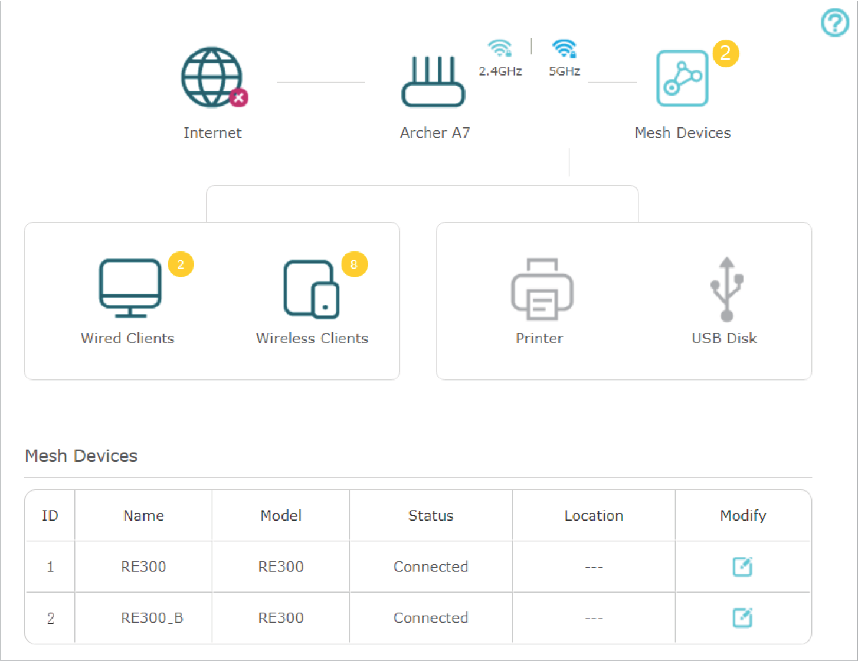Click the Mesh Devices label under the icon
Screen dimensions: 858x661
click(683, 133)
